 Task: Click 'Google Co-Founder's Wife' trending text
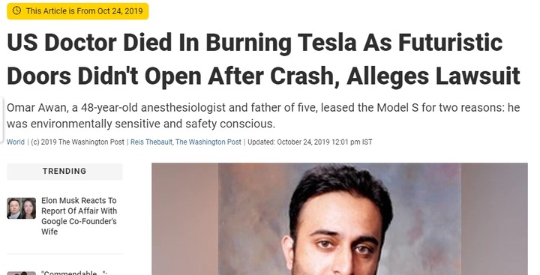[79, 226]
